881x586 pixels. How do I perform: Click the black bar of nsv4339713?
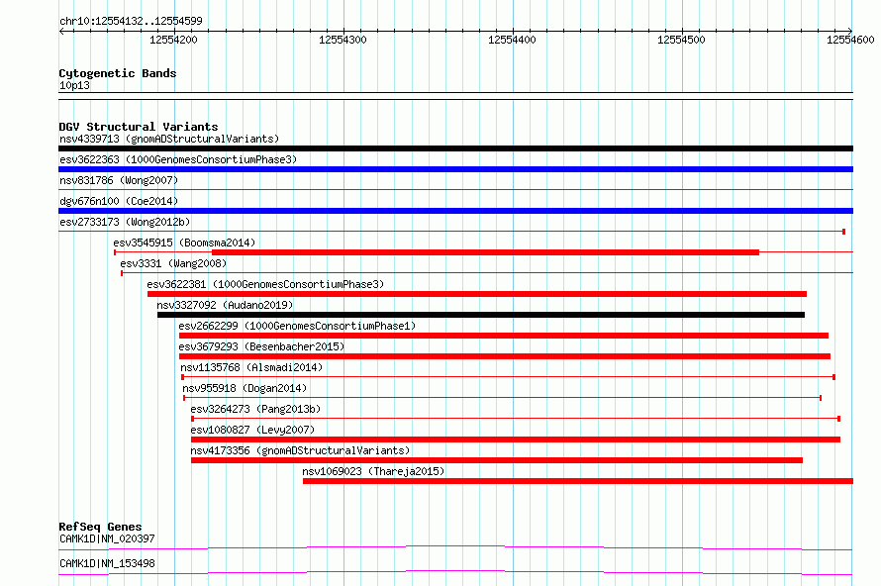click(x=455, y=148)
